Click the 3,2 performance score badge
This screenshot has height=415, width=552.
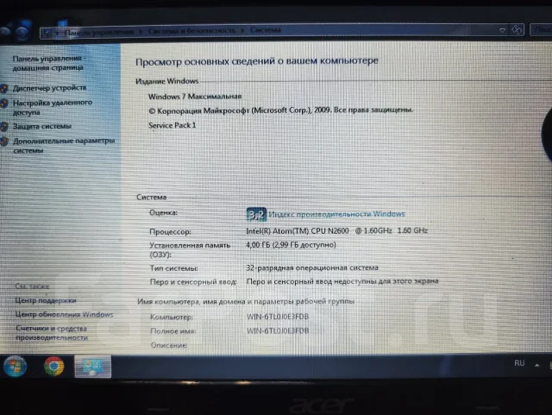click(x=256, y=215)
